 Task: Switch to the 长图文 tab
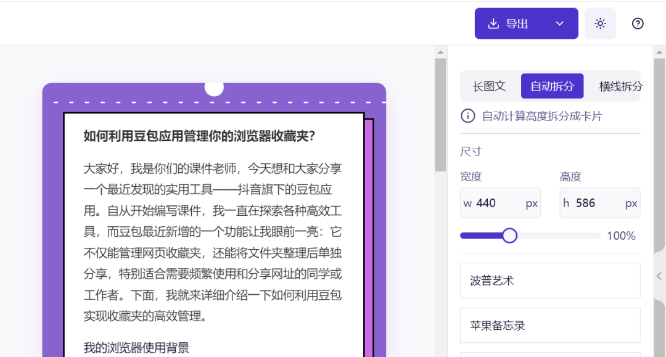point(490,86)
